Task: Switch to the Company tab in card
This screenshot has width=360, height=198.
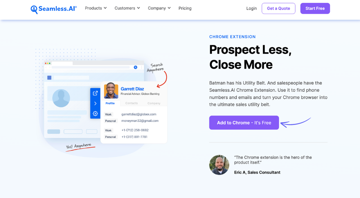Action: [x=154, y=103]
